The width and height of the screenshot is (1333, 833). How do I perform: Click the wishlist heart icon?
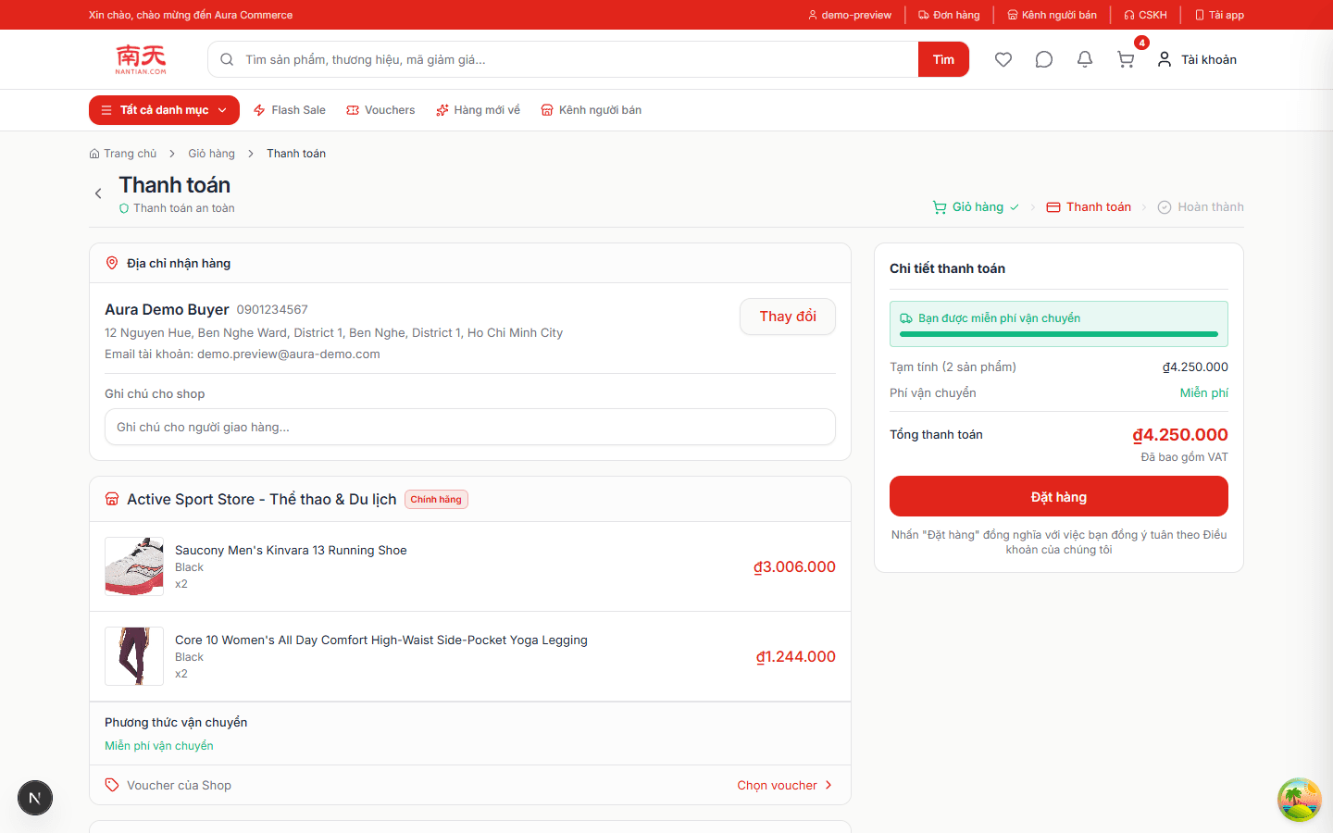pos(1003,59)
